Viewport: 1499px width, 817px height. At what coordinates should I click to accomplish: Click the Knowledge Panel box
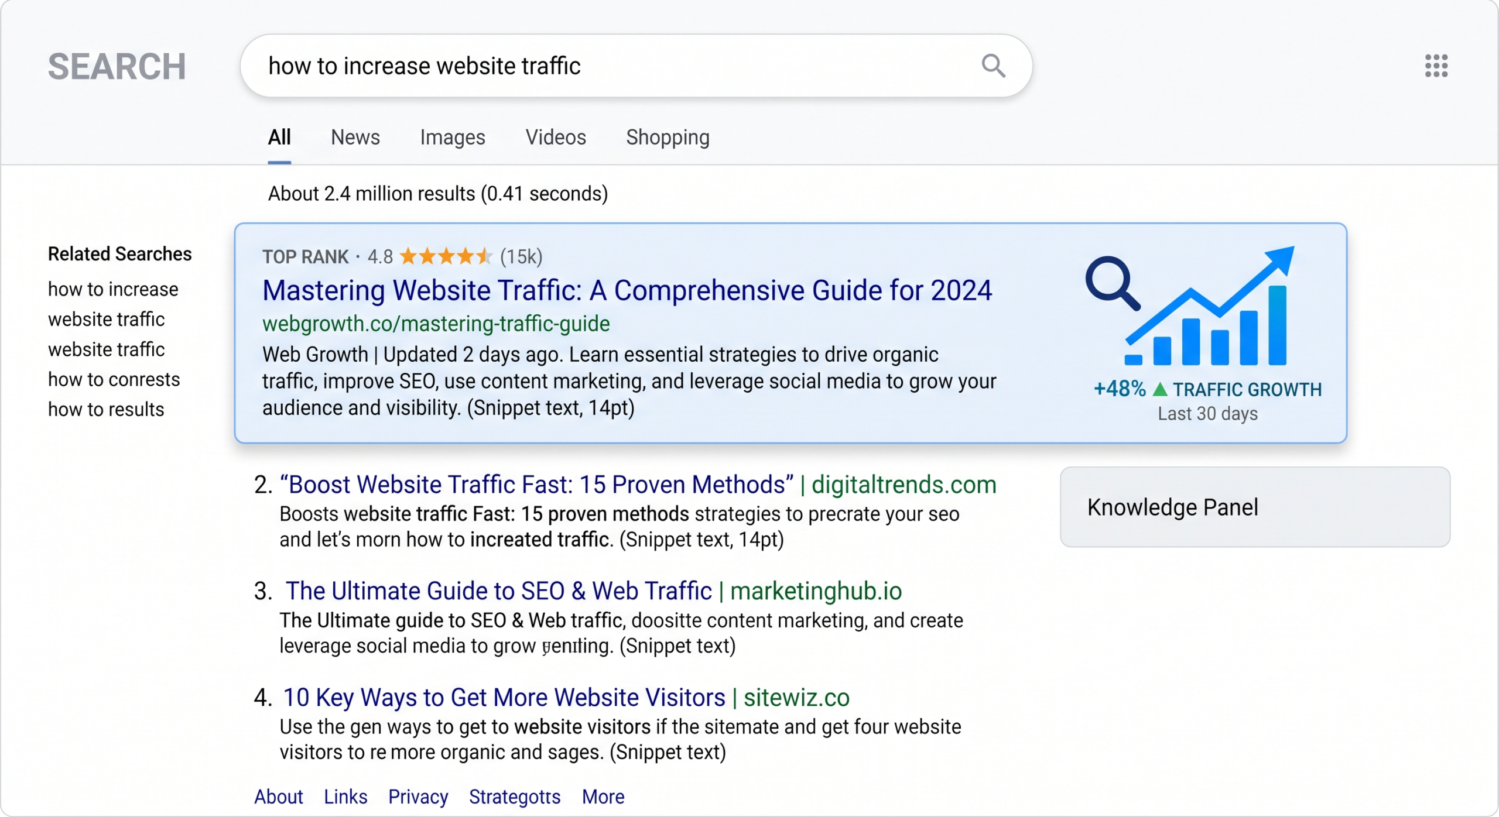1255,507
